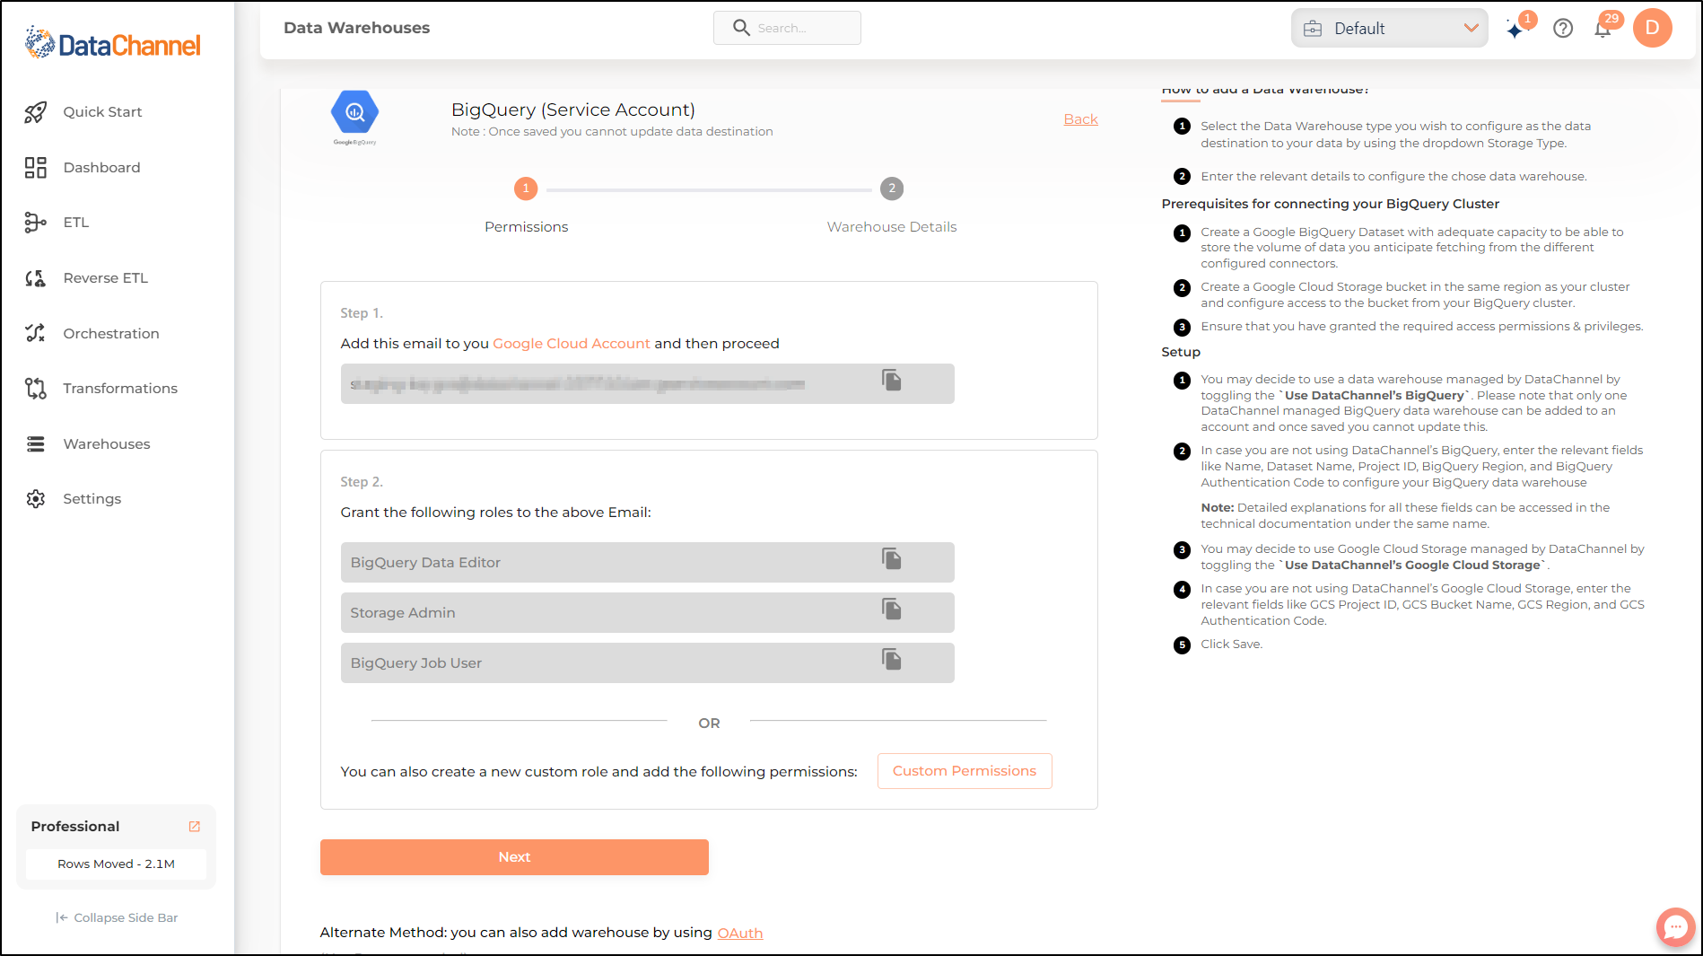The image size is (1703, 956).
Task: Click the BigQuery Job User role field
Action: pos(648,663)
